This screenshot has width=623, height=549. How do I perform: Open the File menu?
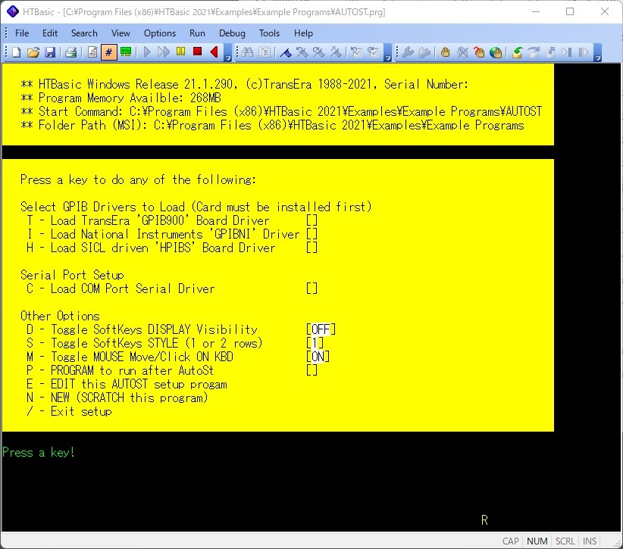(22, 33)
